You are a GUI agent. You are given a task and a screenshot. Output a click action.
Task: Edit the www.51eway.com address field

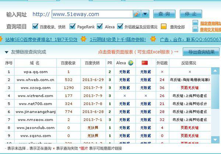tap(92, 14)
